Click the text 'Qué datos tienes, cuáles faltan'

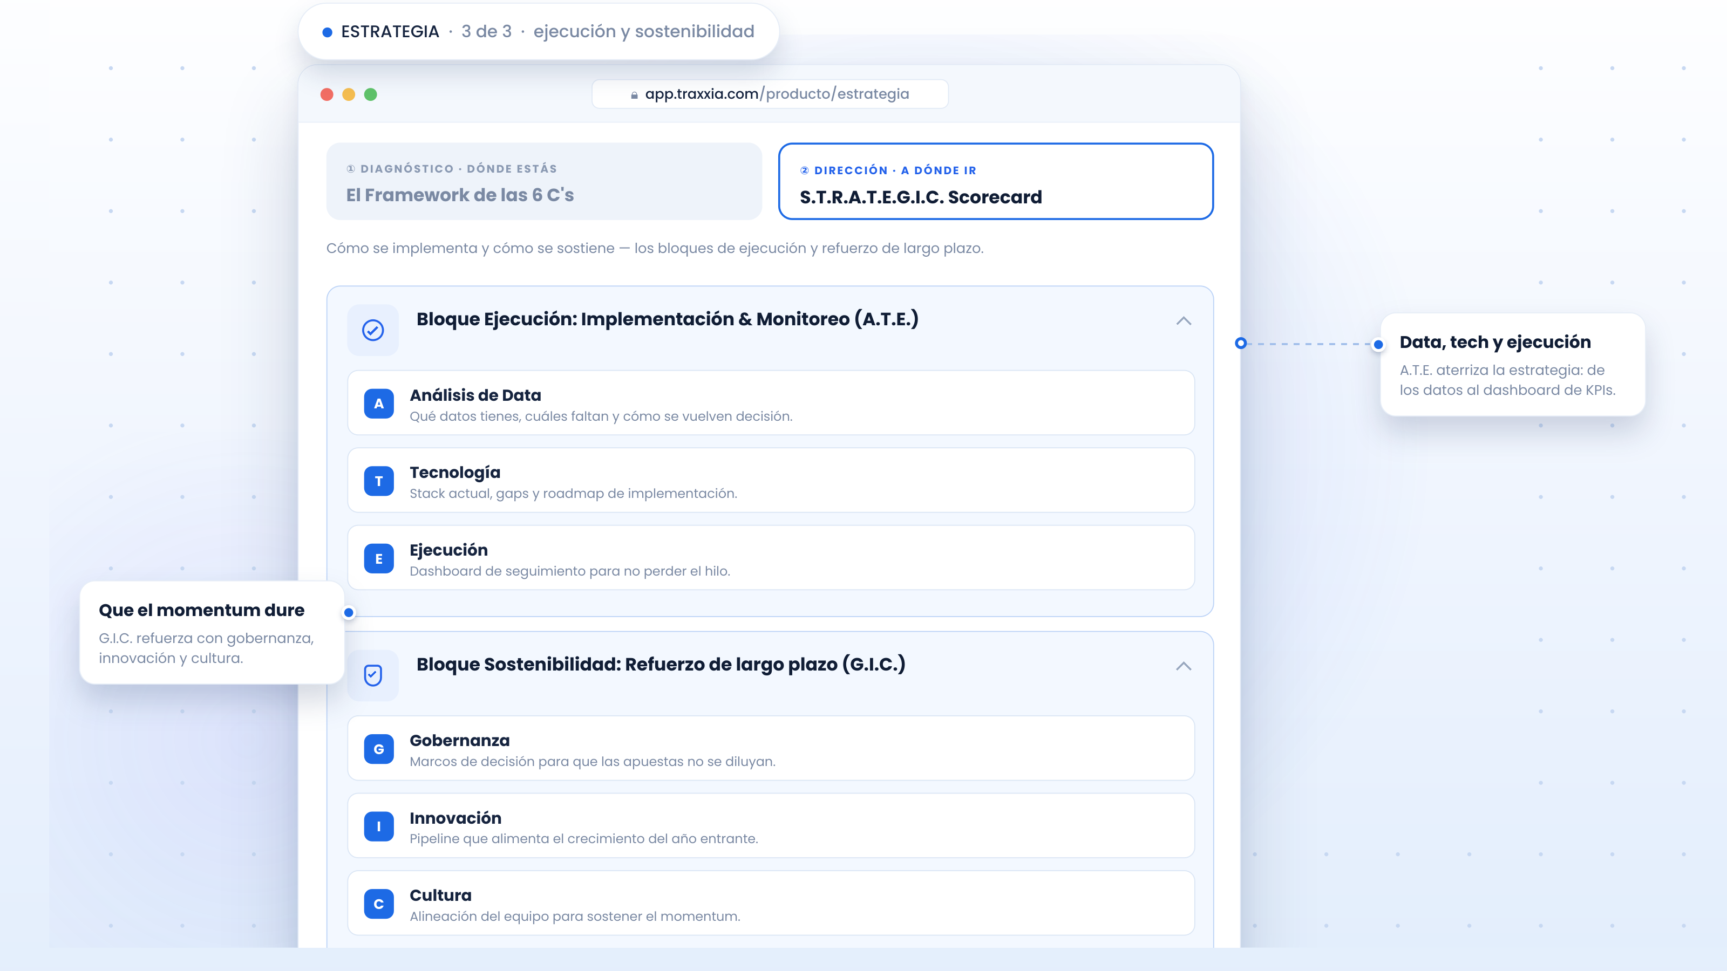509,416
